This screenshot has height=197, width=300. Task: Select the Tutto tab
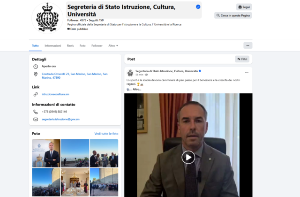coord(35,45)
